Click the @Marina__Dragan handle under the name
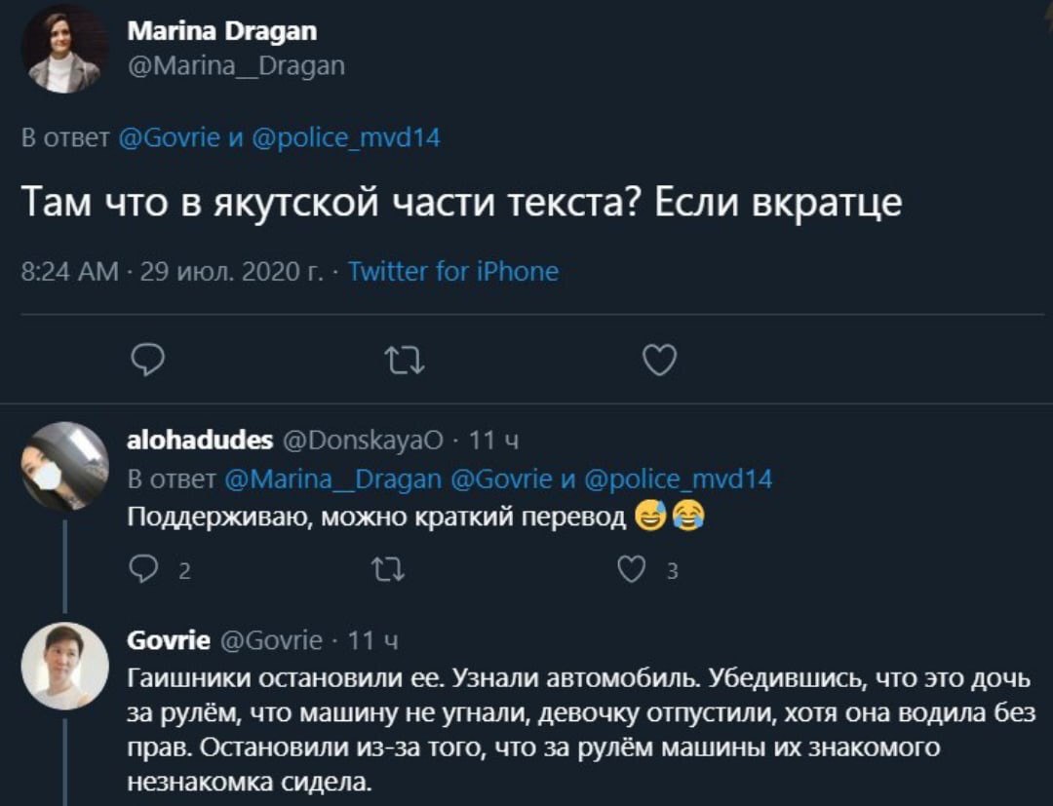 (236, 66)
